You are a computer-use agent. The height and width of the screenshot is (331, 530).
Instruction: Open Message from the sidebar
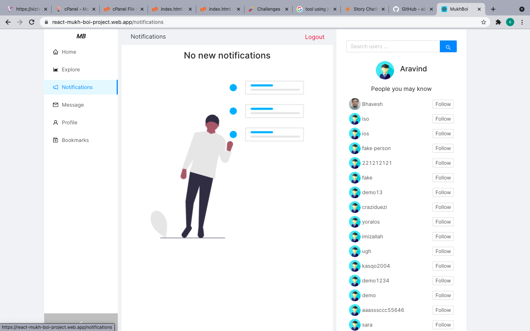point(81,105)
